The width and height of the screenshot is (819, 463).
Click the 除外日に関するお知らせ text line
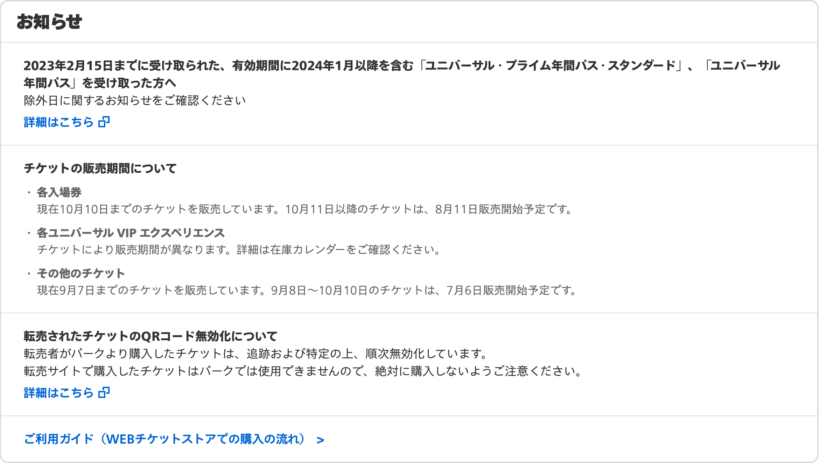tap(135, 101)
